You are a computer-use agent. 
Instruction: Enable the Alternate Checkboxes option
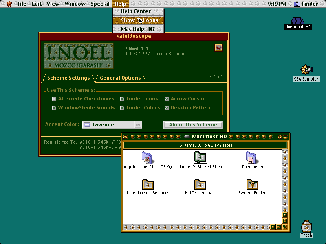(54, 99)
